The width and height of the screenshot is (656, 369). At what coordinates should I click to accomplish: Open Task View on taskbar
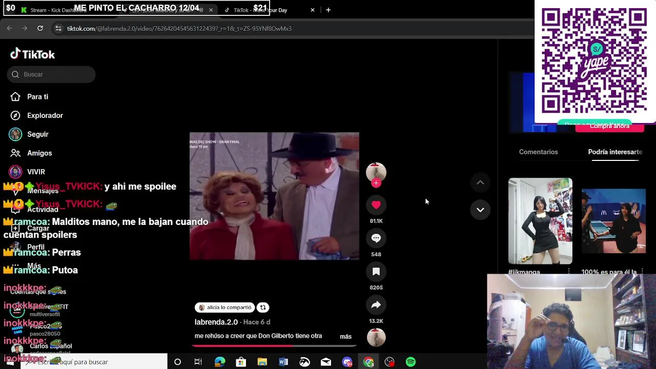pyautogui.click(x=198, y=362)
